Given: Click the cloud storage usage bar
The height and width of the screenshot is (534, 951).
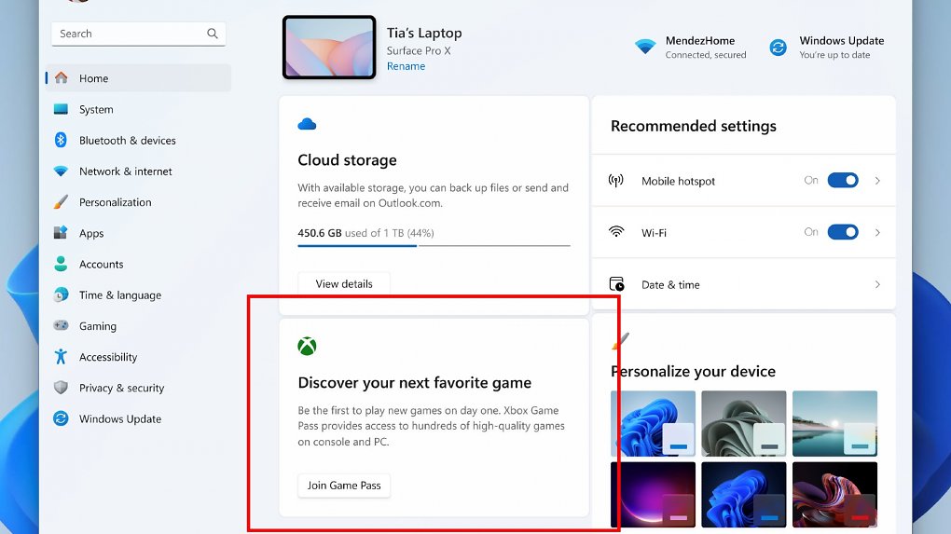Looking at the screenshot, I should tap(434, 245).
